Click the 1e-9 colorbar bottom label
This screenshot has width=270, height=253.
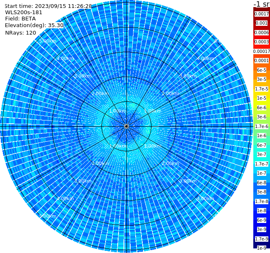pos(262,248)
